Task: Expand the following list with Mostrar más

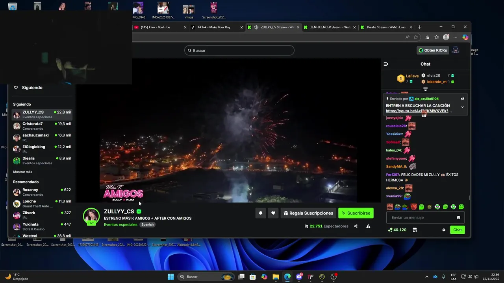Action: click(22, 172)
